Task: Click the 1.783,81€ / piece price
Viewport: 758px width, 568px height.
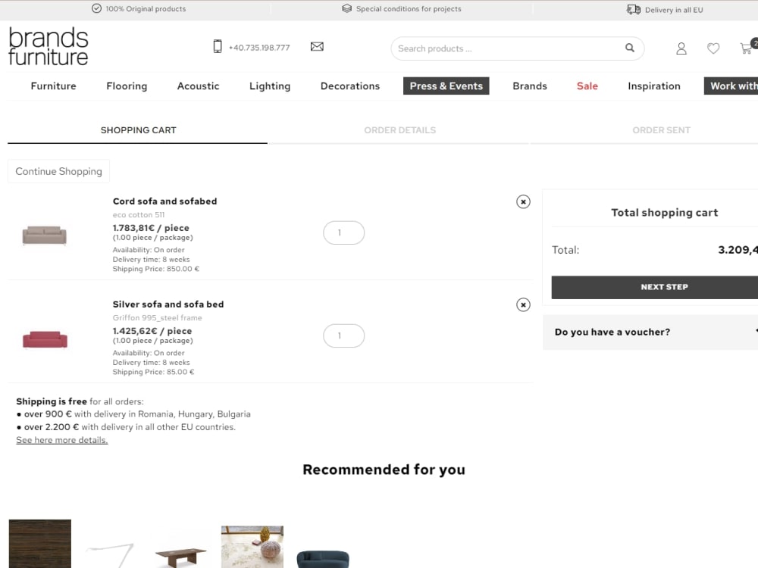Action: tap(151, 228)
